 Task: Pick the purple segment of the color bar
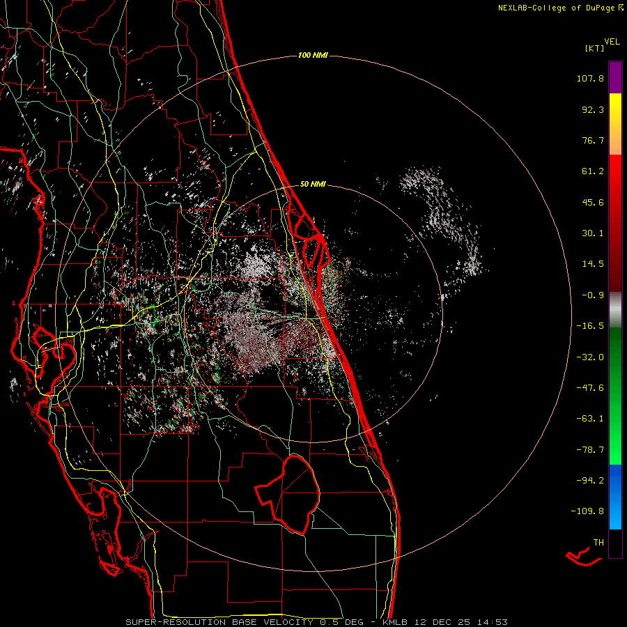pyautogui.click(x=615, y=77)
